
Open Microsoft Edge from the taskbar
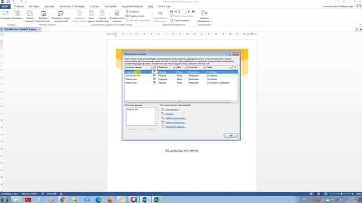tap(98, 200)
